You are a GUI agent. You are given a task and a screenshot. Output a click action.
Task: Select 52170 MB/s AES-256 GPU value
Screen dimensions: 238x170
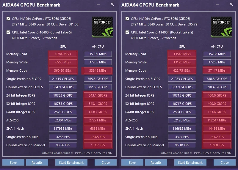pyautogui.click(x=182, y=120)
